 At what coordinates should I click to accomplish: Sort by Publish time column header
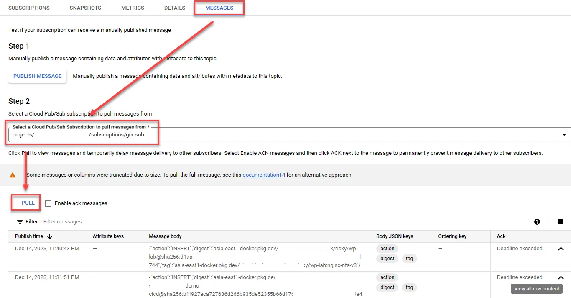coord(29,236)
